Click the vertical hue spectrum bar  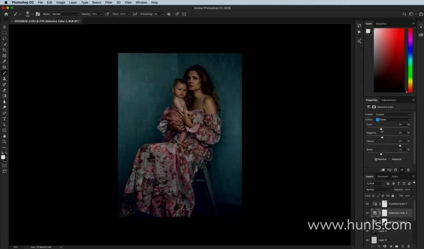click(x=410, y=60)
